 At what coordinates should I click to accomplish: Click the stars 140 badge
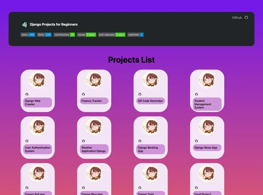coord(28,35)
